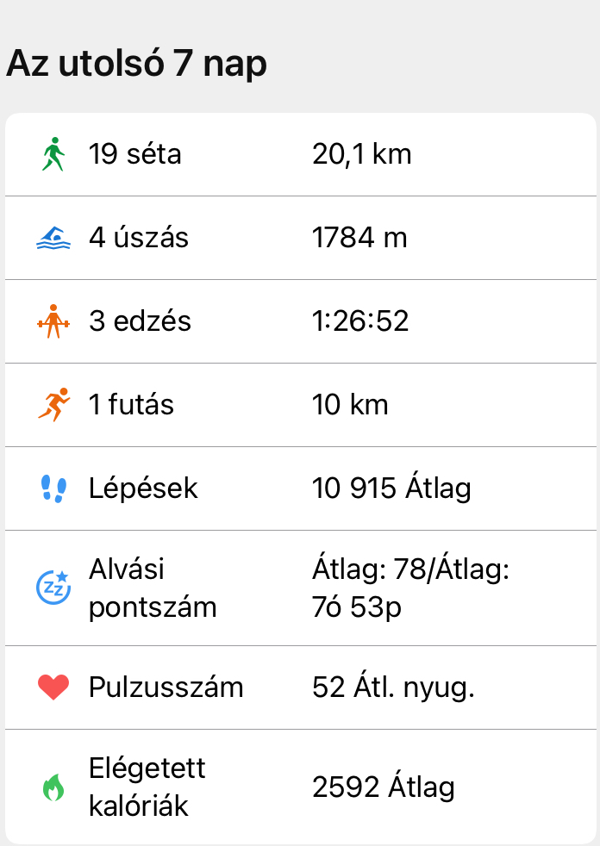Screen dimensions: 600x846
Task: Tap the 52 Átl. nyug. heart rate value
Action: click(x=393, y=687)
